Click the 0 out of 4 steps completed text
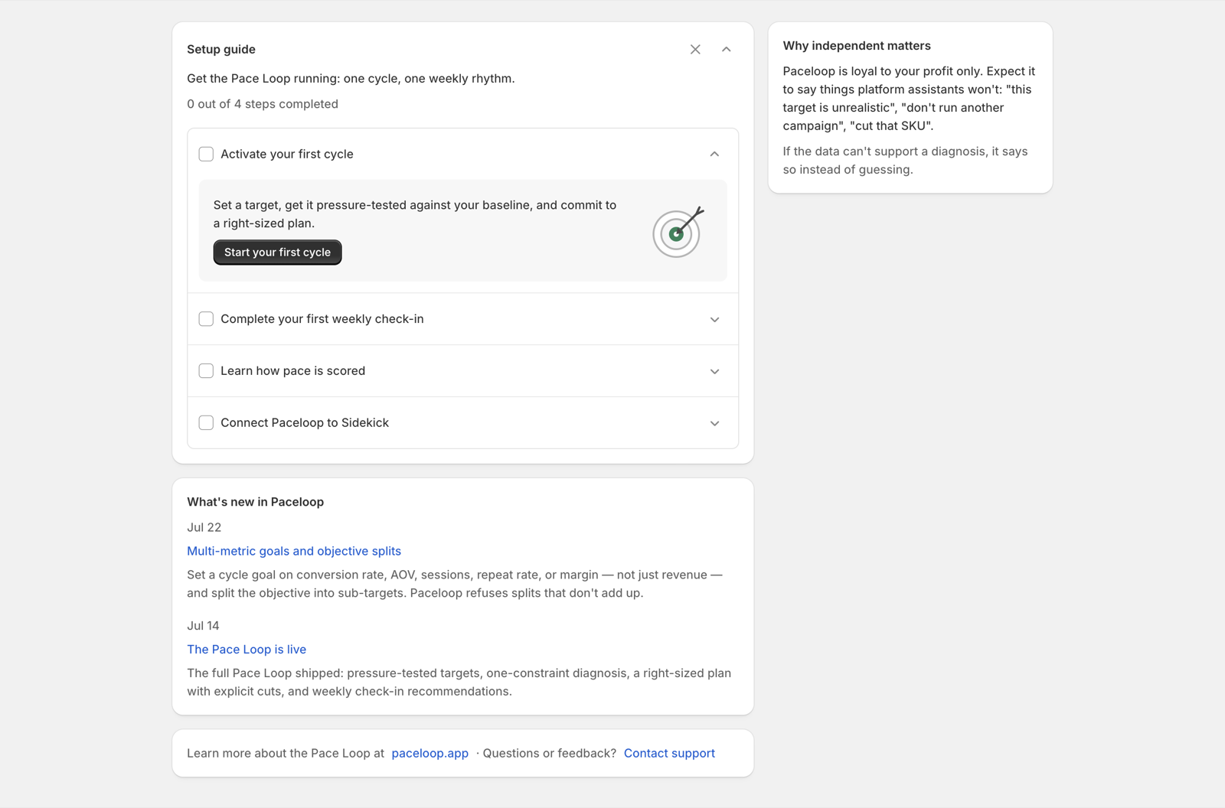Viewport: 1225px width, 808px height. coord(263,104)
